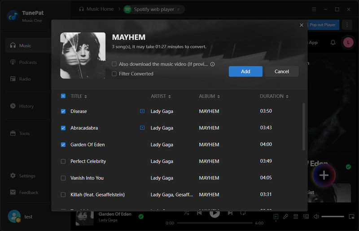Click music video icon next to Disease
359x231 pixels.
[142, 111]
